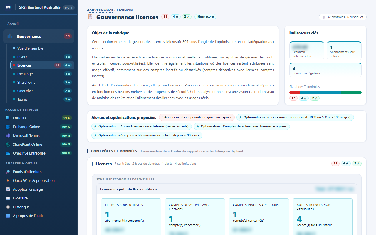The width and height of the screenshot is (376, 235).
Task: Click the Historique clock icon
Action: pyautogui.click(x=8, y=207)
